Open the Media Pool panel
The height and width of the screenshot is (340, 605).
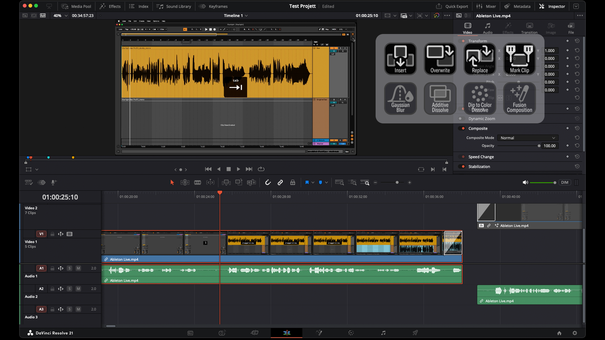76,6
